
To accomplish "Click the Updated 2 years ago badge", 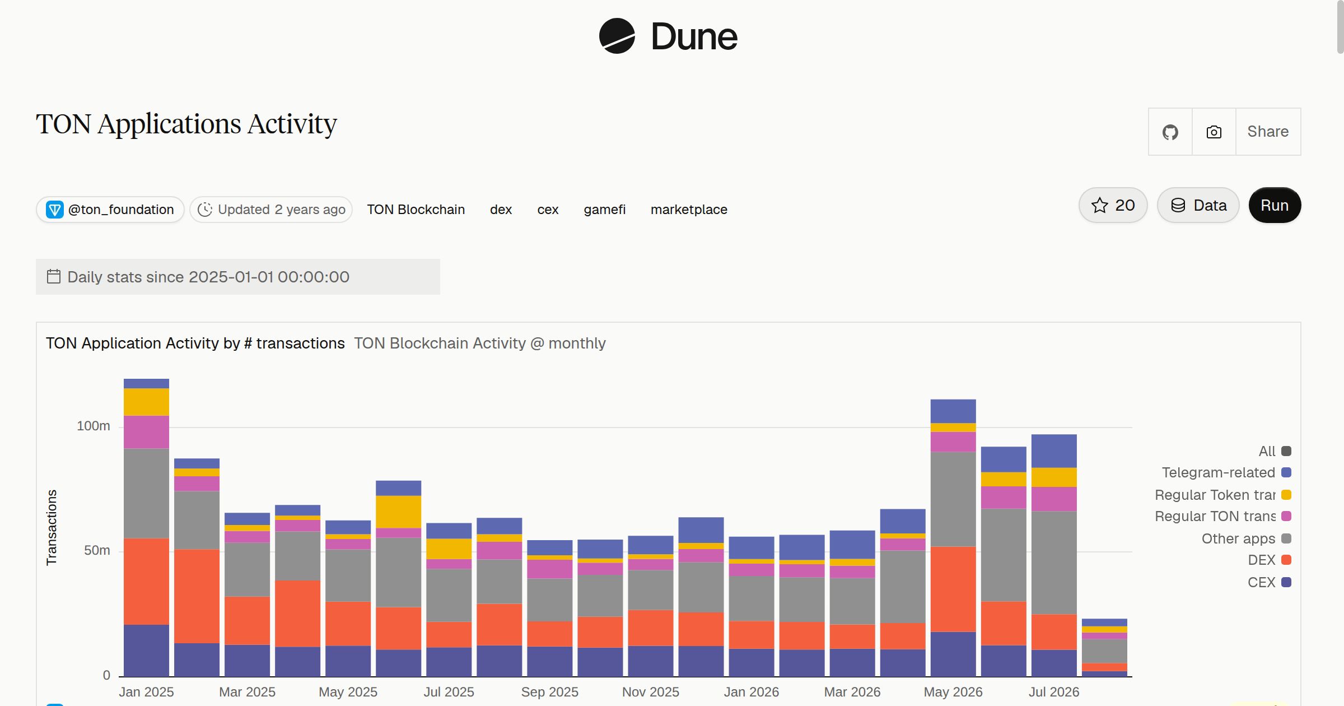I will (x=271, y=210).
